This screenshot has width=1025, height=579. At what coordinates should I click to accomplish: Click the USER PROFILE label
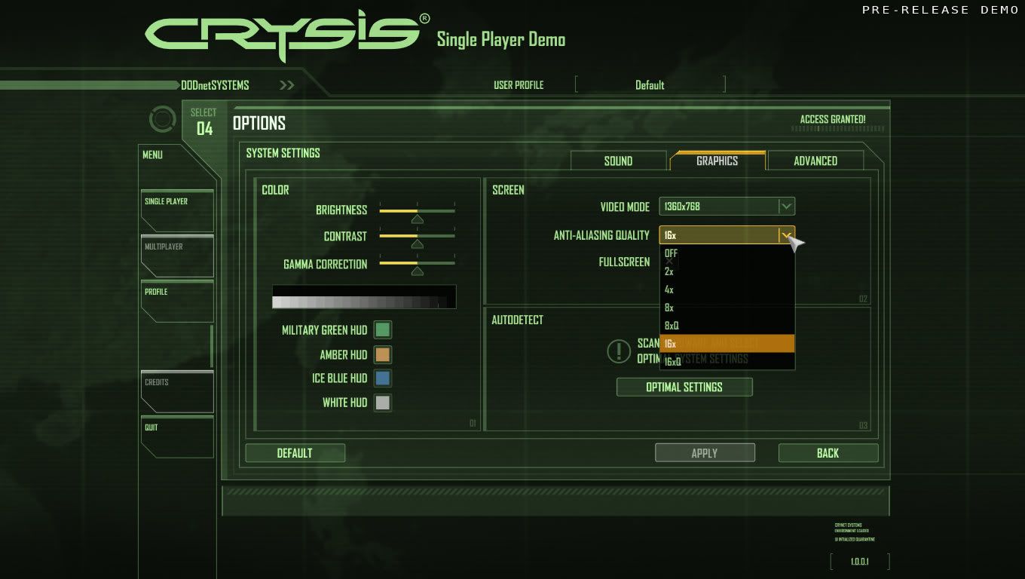point(519,85)
